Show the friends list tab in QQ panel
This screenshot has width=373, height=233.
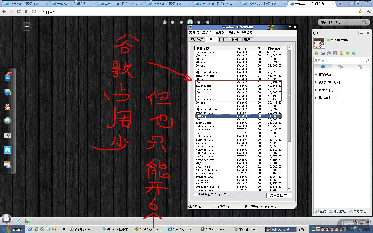click(x=323, y=67)
